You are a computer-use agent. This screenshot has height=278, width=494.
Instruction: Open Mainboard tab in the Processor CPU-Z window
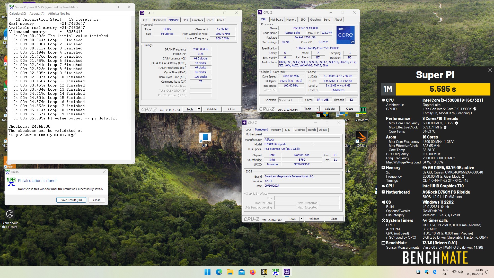277,20
